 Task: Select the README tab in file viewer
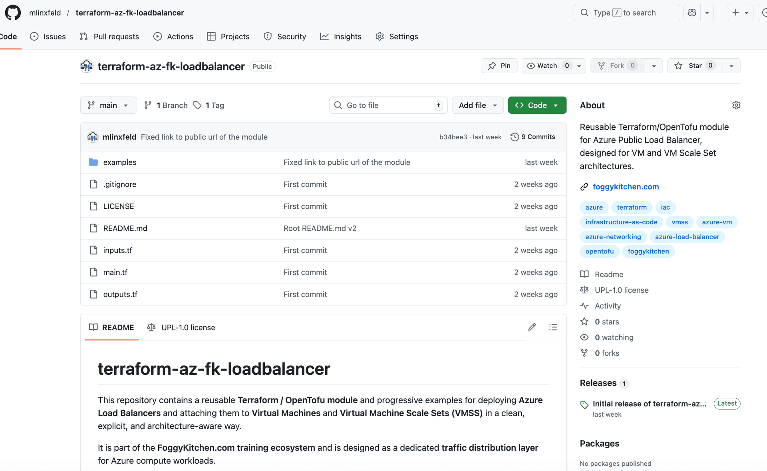pos(111,327)
